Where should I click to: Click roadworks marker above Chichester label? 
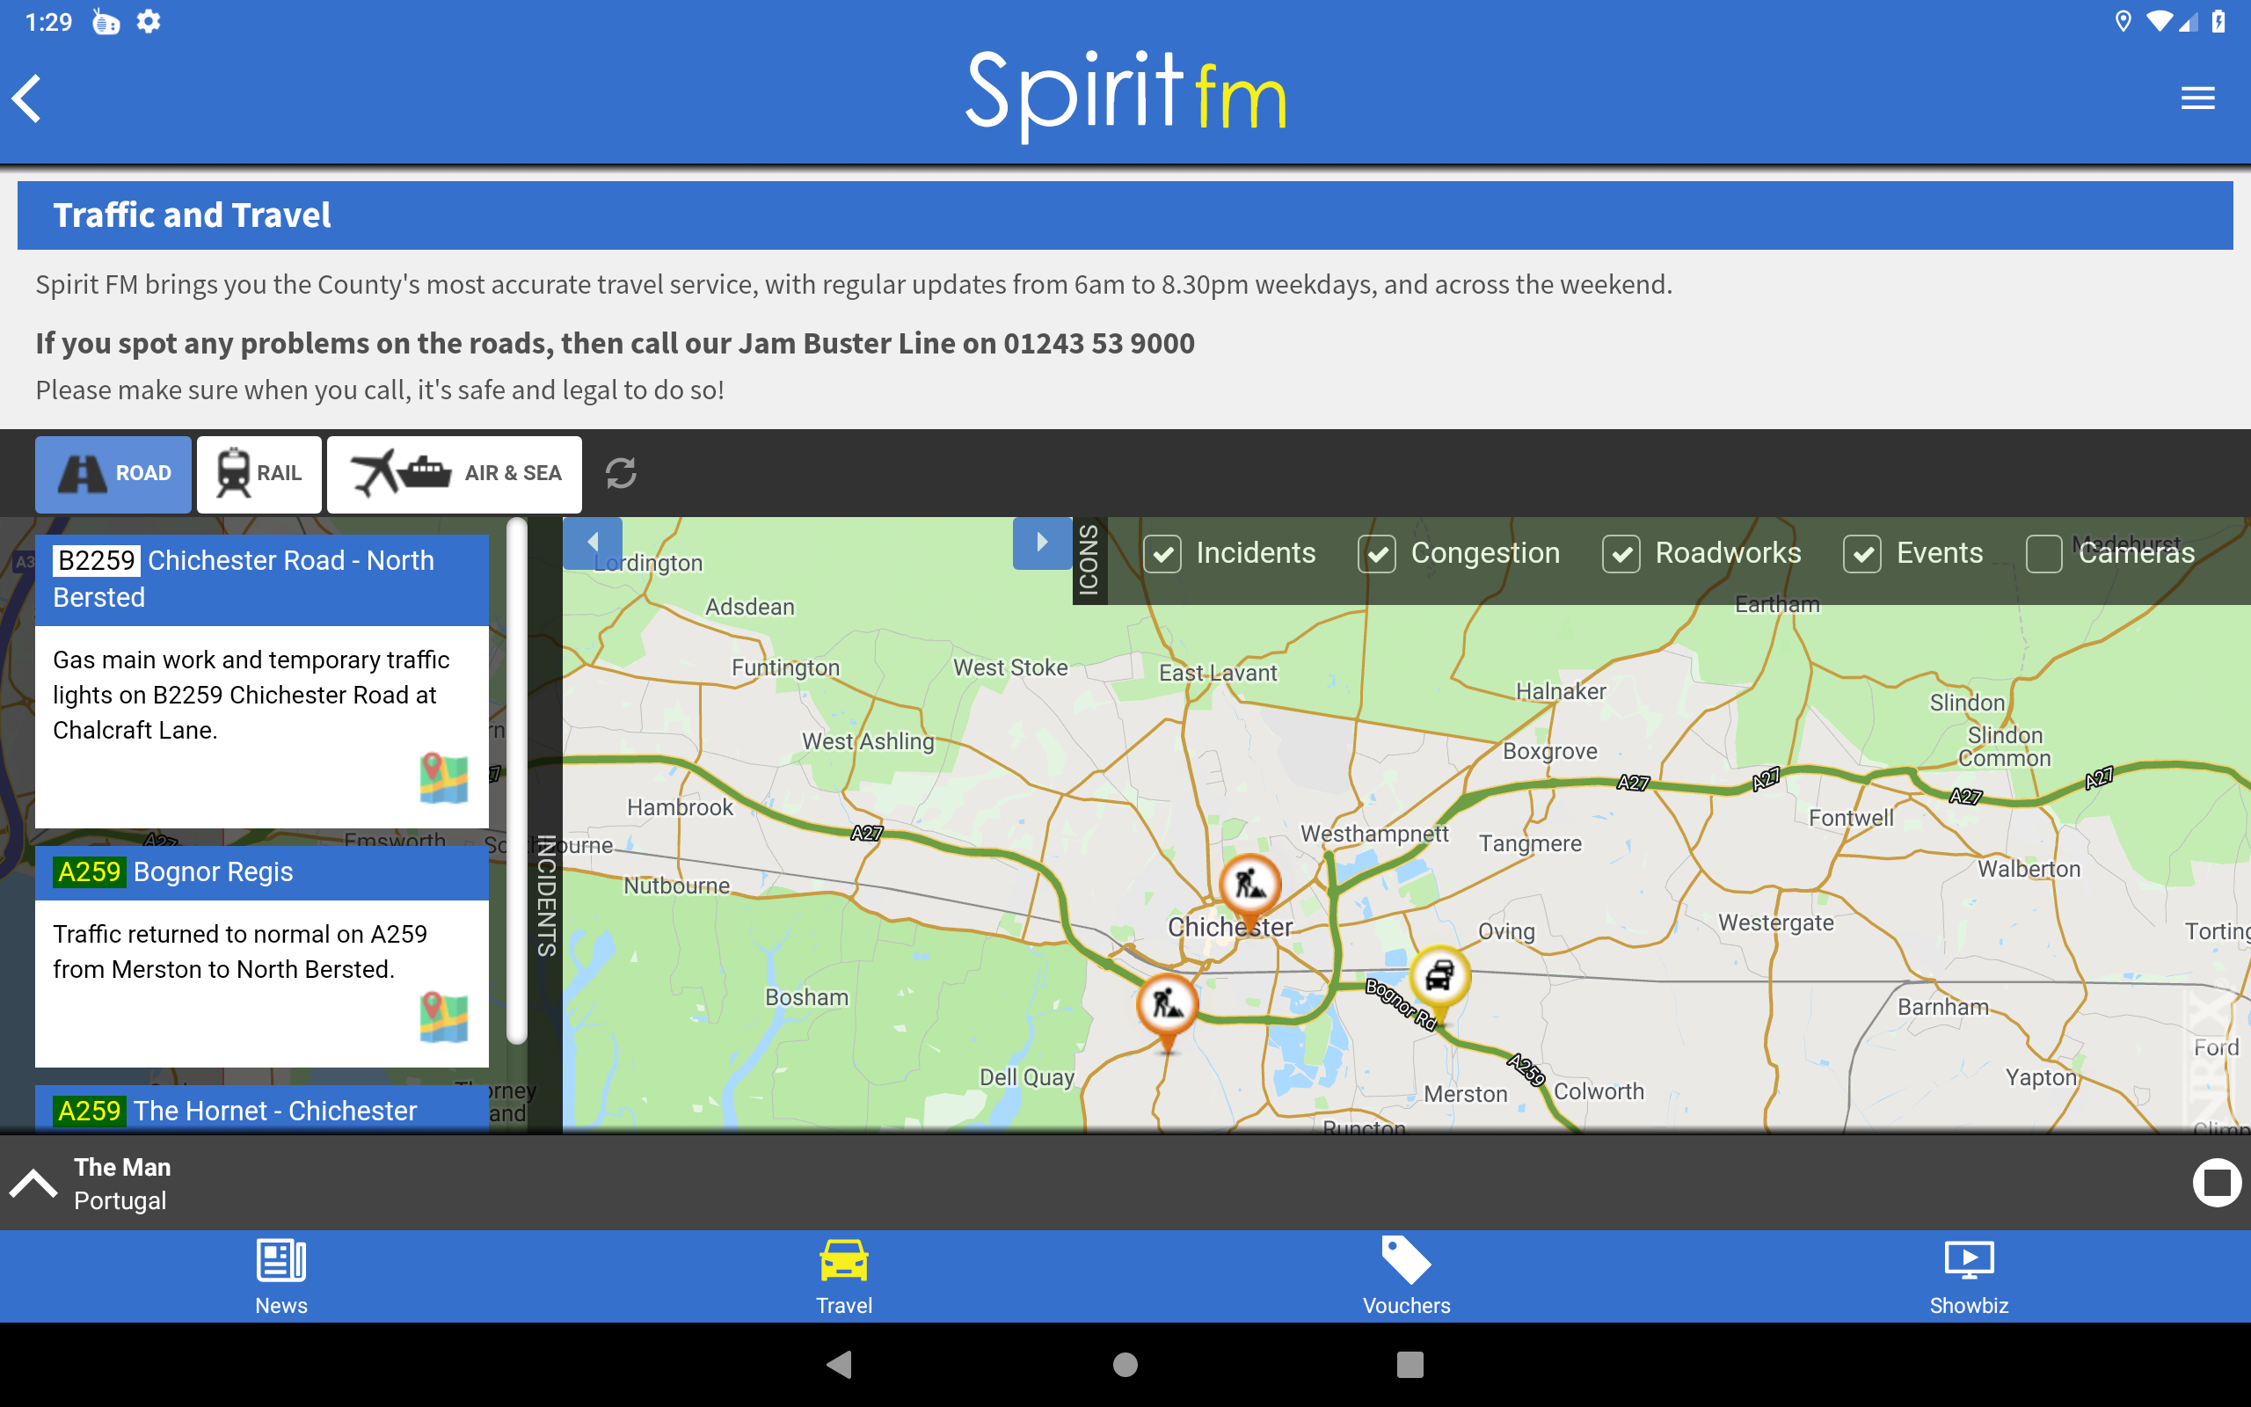pyautogui.click(x=1249, y=883)
